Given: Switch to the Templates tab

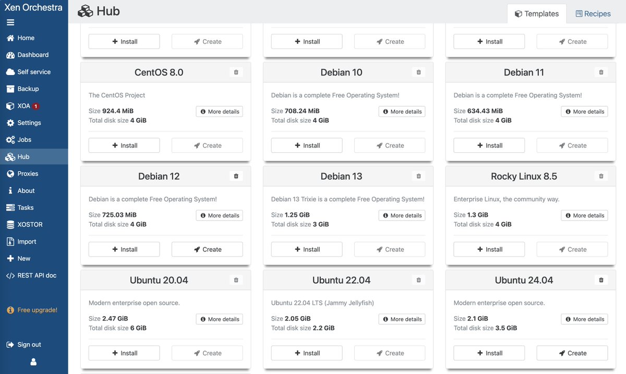Looking at the screenshot, I should [x=537, y=14].
